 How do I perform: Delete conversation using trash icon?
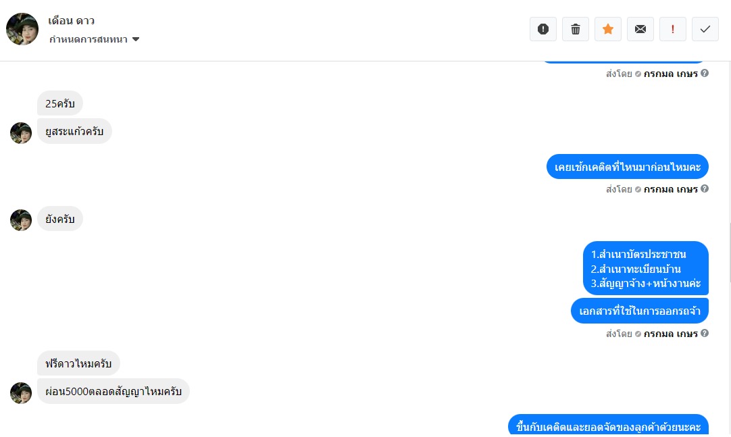pos(576,29)
